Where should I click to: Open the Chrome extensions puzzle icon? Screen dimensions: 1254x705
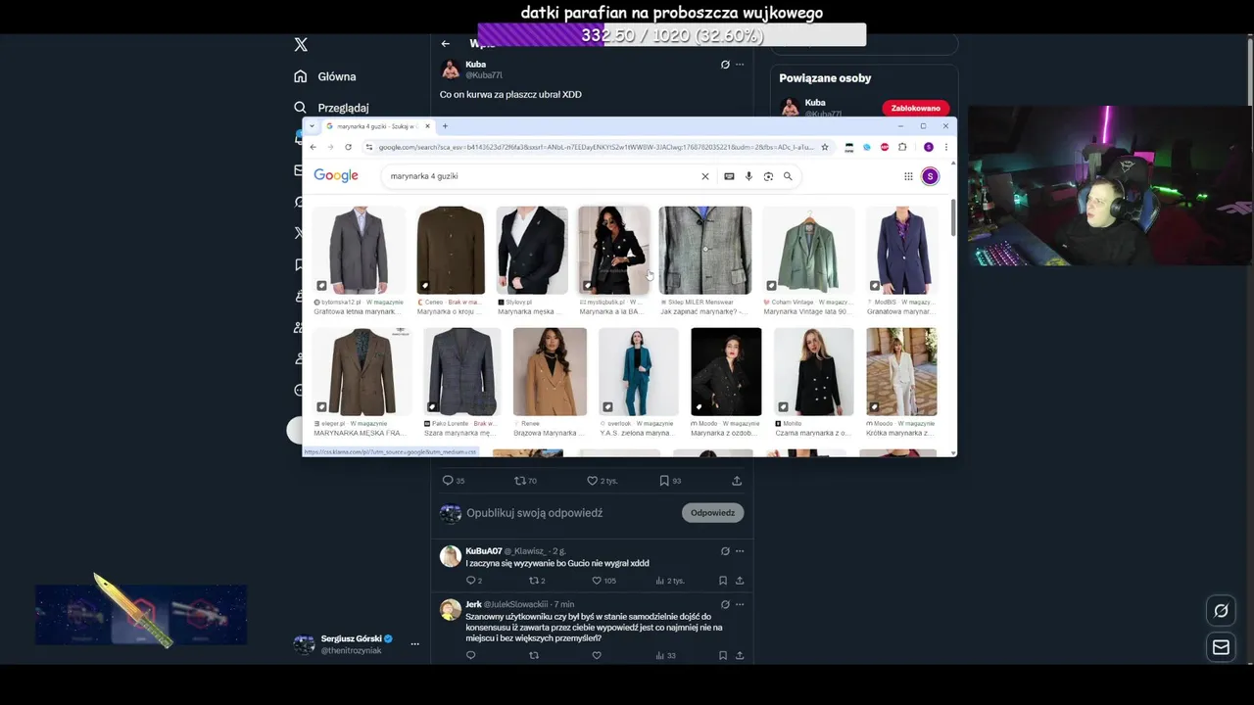(x=902, y=147)
